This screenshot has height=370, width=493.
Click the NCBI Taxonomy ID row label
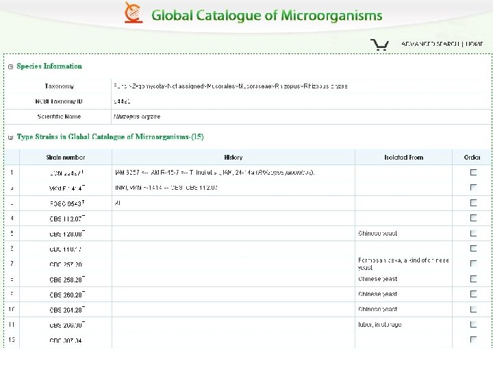59,101
